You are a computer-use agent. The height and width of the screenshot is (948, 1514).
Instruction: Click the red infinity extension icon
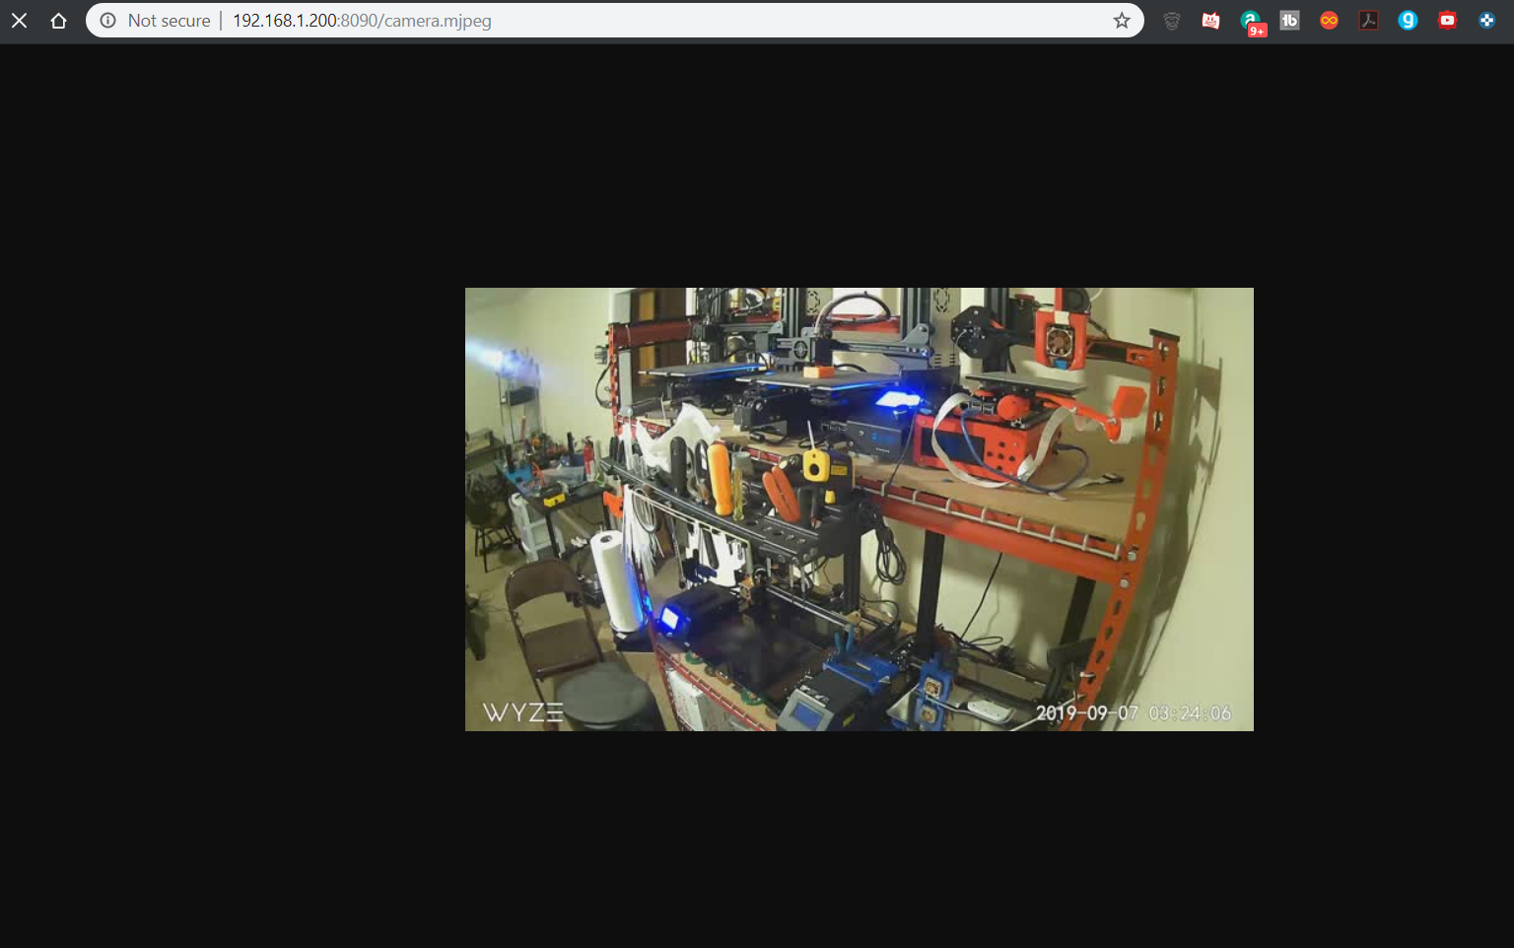(1329, 20)
